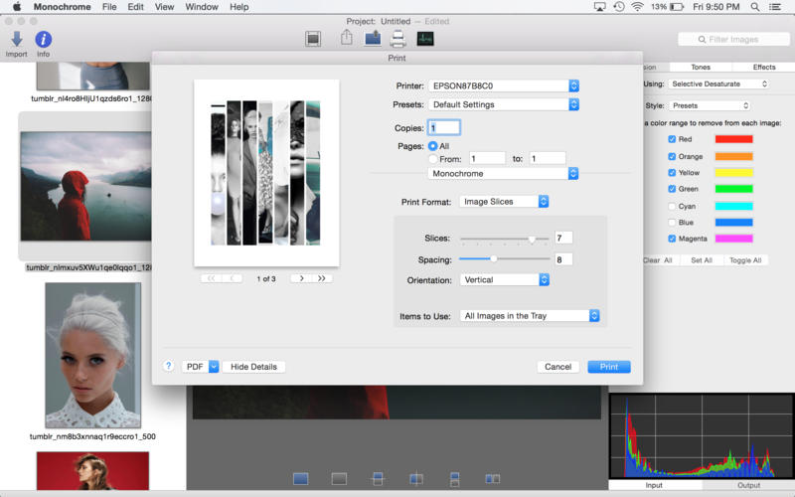Open the Window menu
Image resolution: width=795 pixels, height=497 pixels.
click(x=202, y=7)
